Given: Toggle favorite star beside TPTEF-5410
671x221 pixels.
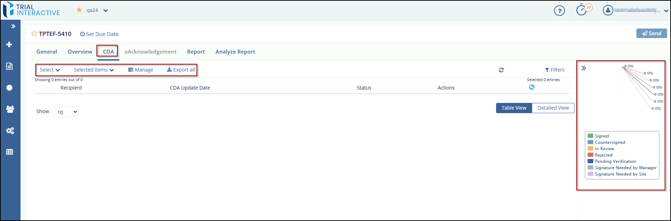Looking at the screenshot, I should tap(34, 34).
